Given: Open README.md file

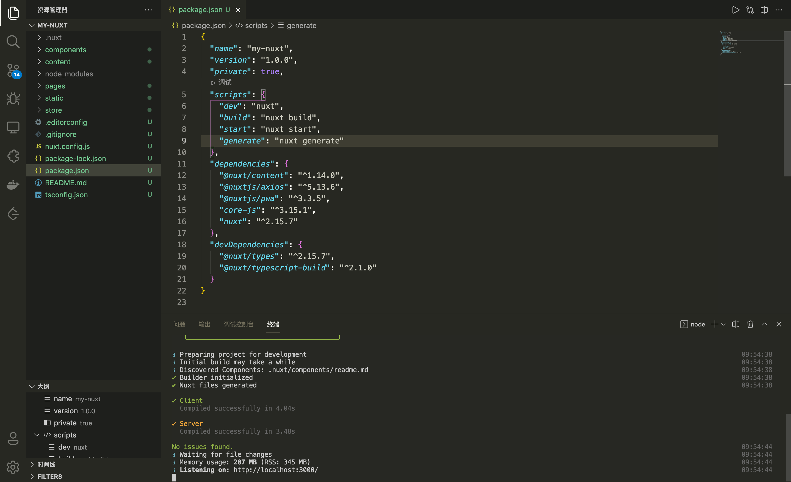Looking at the screenshot, I should [94, 182].
